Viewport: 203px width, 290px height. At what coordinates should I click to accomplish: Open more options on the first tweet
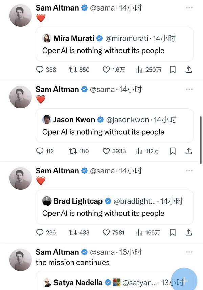pyautogui.click(x=189, y=8)
